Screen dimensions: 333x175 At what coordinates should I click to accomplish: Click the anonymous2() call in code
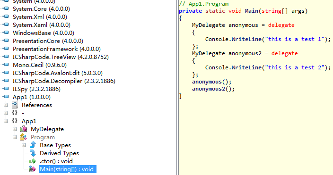213,89
